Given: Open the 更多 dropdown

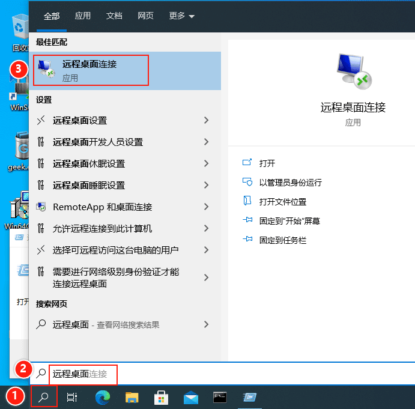Looking at the screenshot, I should click(x=182, y=16).
